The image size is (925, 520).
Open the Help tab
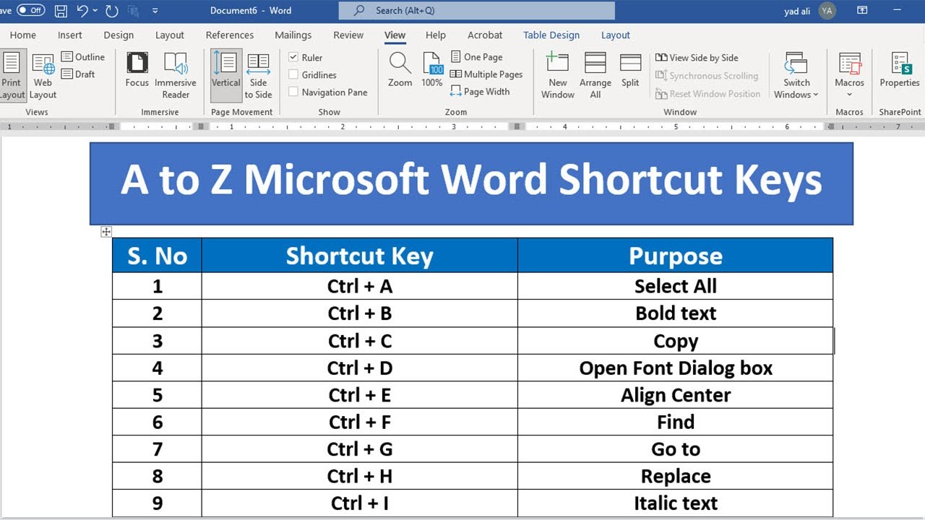click(436, 35)
